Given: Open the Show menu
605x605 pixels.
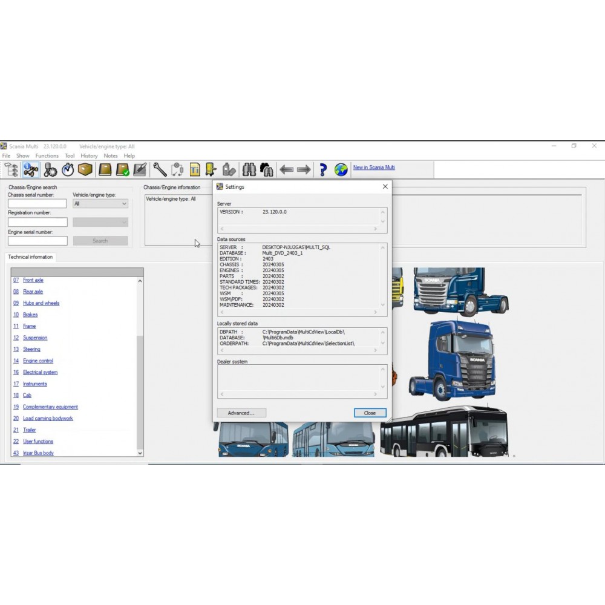Looking at the screenshot, I should pyautogui.click(x=23, y=156).
